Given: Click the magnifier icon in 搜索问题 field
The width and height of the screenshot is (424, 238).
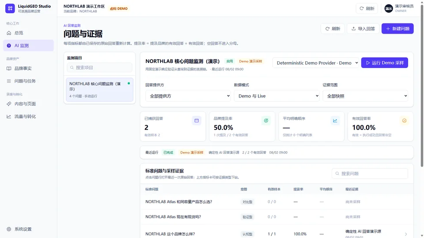Looking at the screenshot, I should 337,174.
